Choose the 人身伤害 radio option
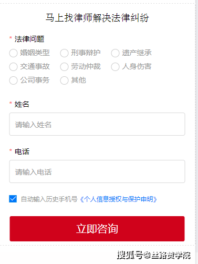198x264 pixels. 115,67
